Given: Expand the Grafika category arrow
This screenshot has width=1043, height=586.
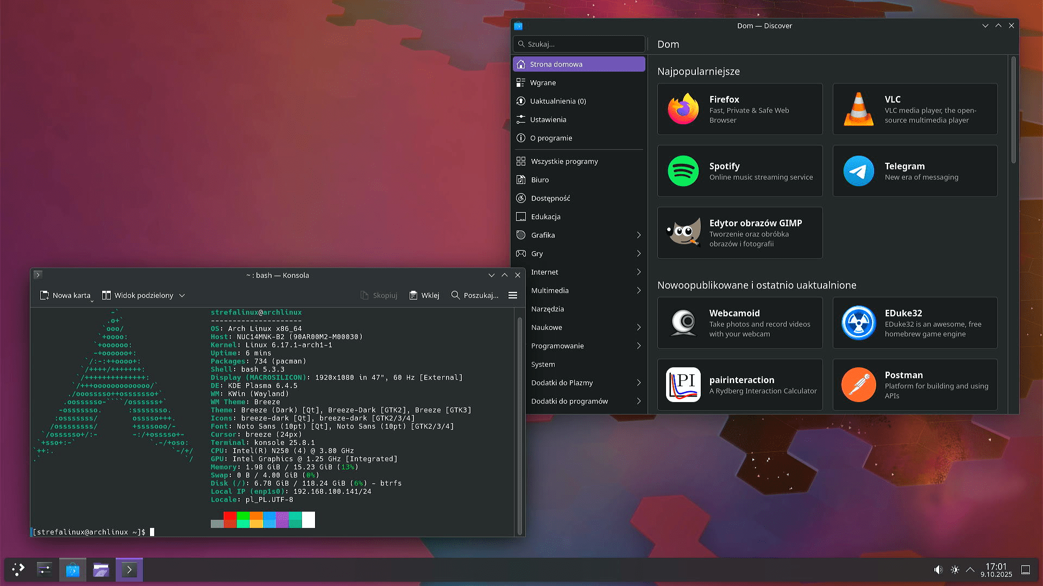Looking at the screenshot, I should point(638,235).
